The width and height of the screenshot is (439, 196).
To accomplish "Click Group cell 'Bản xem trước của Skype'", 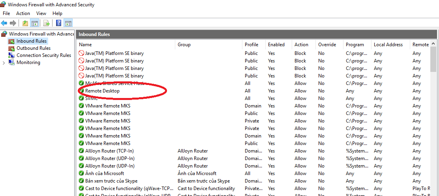I will pos(204,181).
